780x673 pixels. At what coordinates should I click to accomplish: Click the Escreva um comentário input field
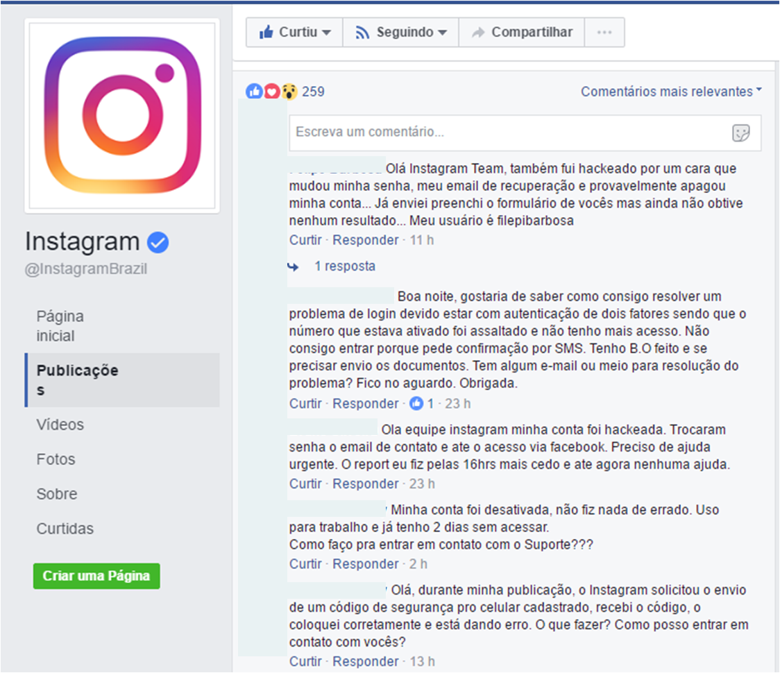525,133
